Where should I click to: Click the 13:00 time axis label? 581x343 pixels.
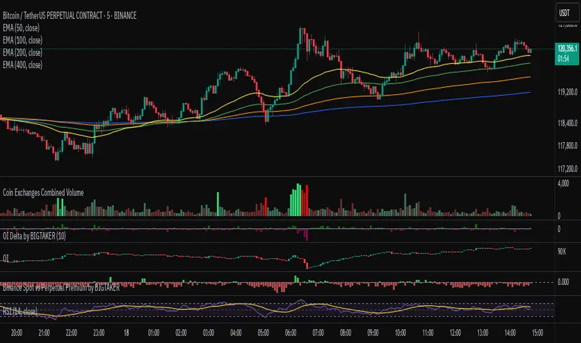tap(483, 332)
